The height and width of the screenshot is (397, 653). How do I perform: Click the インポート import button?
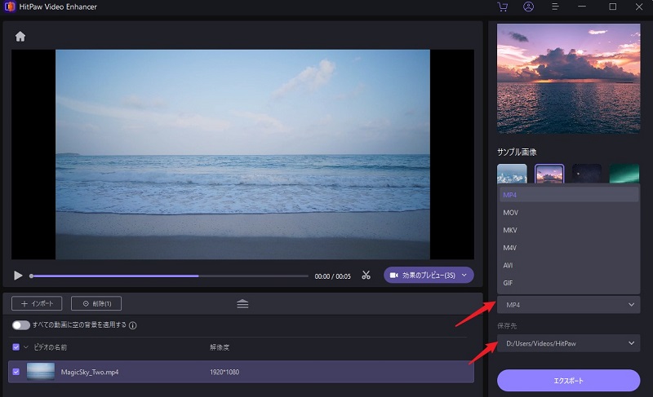(37, 303)
